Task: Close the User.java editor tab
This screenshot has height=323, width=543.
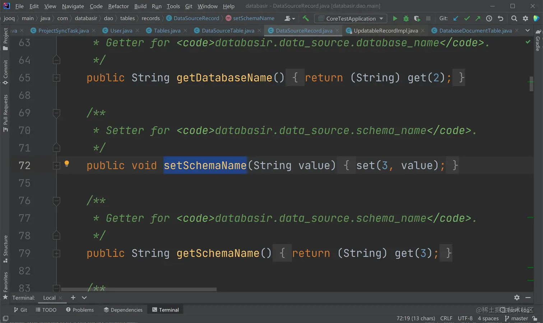Action: pos(137,31)
